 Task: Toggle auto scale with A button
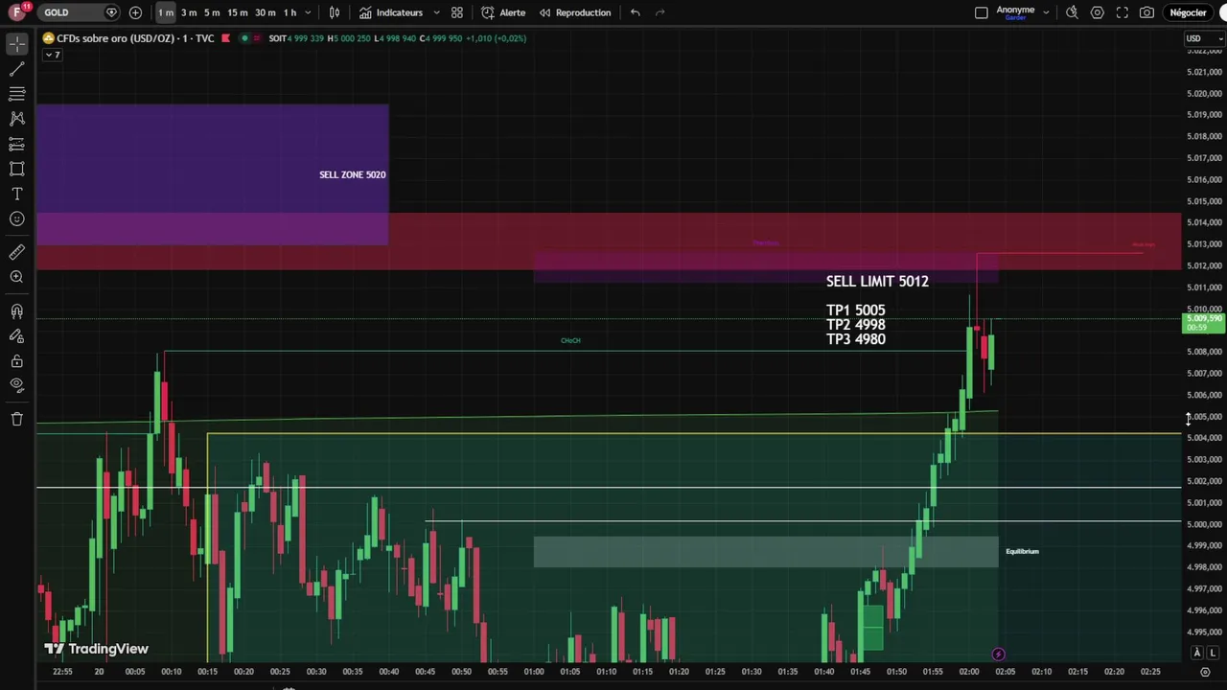1197,653
